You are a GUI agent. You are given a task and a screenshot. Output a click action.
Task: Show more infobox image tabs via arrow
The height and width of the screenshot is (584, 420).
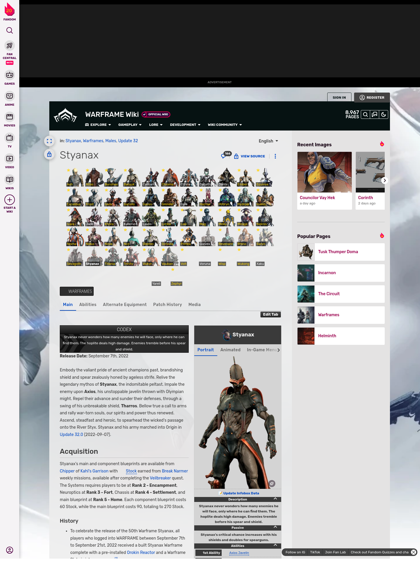point(279,350)
